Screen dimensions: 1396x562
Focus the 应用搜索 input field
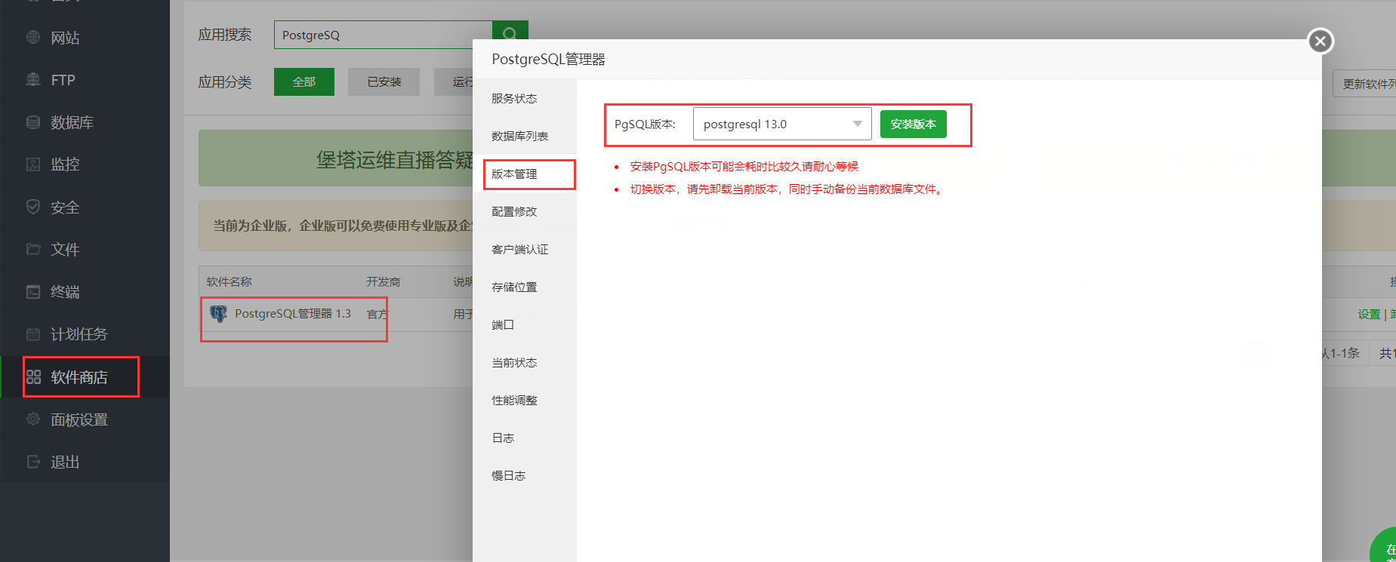pos(383,35)
